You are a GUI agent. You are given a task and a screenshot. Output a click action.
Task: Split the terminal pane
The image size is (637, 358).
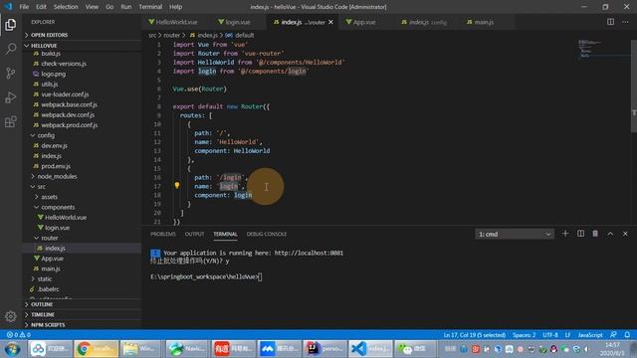[580, 234]
